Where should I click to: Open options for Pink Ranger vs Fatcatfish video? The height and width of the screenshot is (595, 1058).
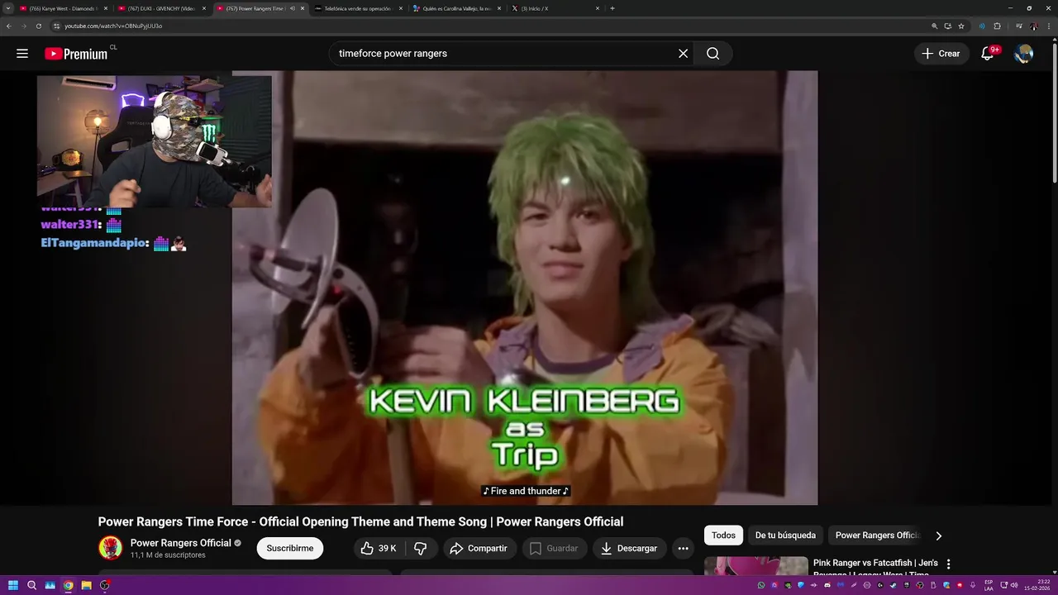click(948, 564)
